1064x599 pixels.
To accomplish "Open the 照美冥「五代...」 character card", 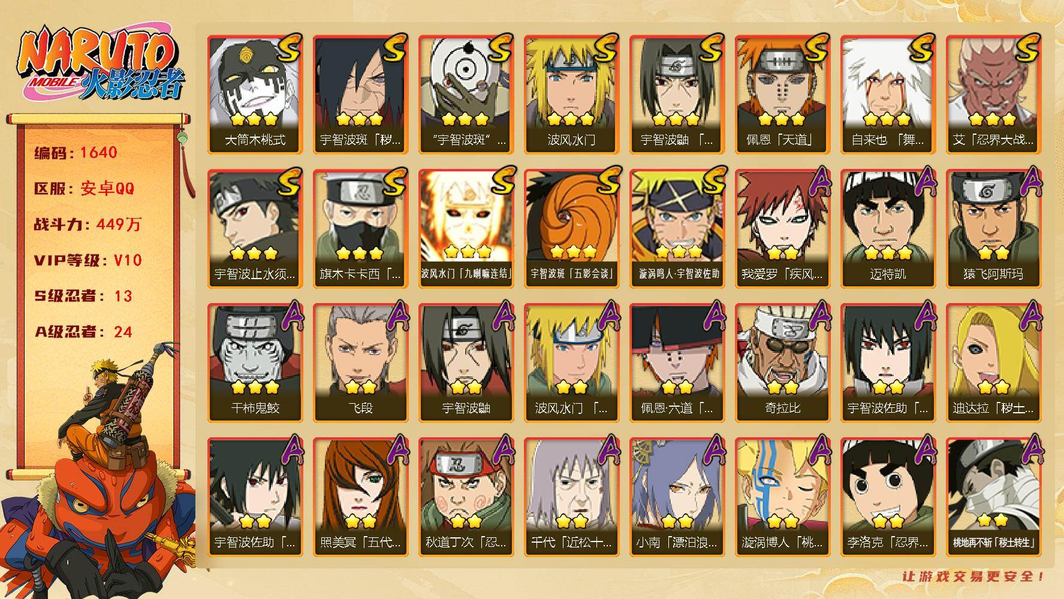I will pyautogui.click(x=360, y=497).
